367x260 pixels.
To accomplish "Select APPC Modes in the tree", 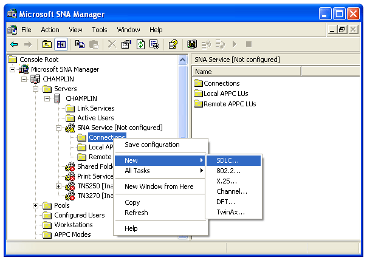I will [72, 234].
